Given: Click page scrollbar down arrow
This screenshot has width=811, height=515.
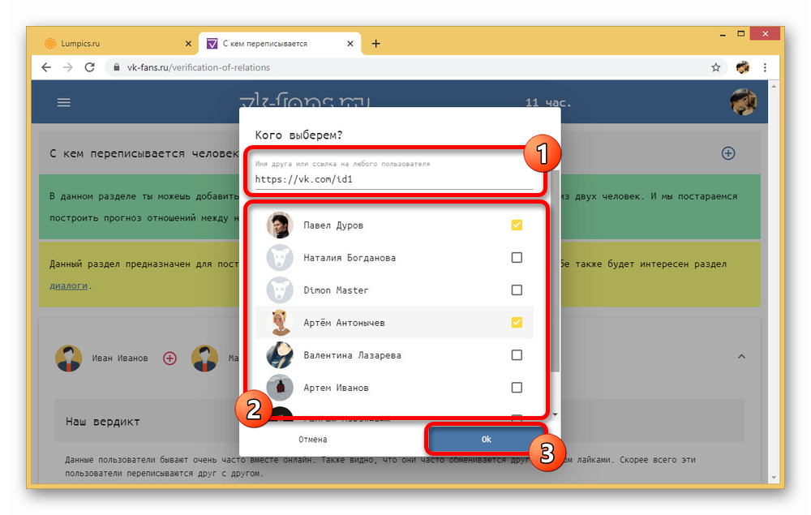Looking at the screenshot, I should point(774,478).
